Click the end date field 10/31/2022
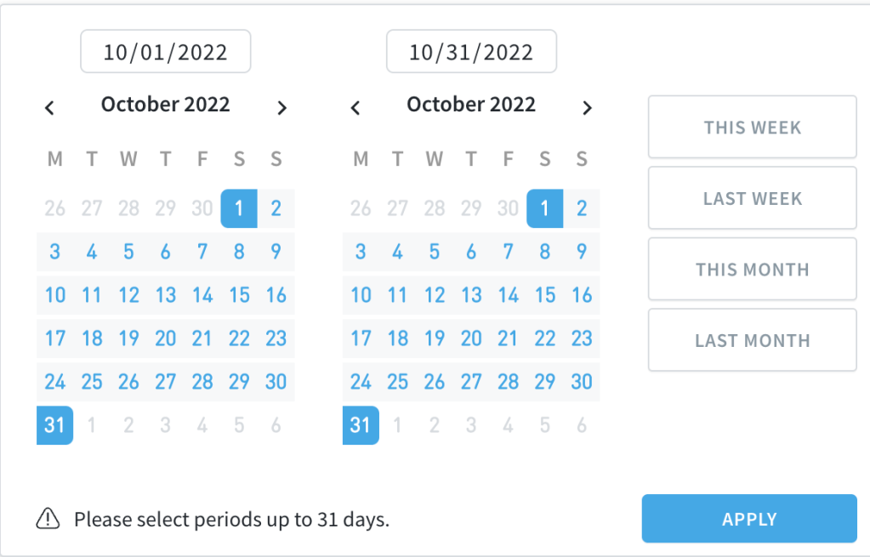The width and height of the screenshot is (870, 557). (472, 52)
